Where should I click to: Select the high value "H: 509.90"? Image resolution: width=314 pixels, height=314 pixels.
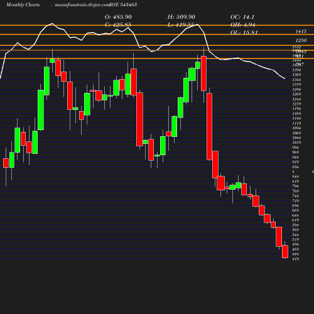181,17
